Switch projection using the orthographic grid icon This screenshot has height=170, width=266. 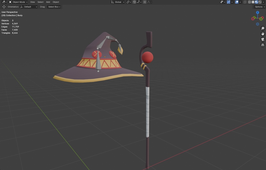263,45
